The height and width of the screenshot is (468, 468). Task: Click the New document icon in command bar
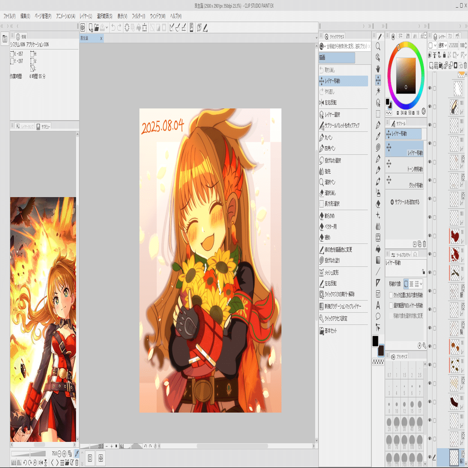(90, 27)
